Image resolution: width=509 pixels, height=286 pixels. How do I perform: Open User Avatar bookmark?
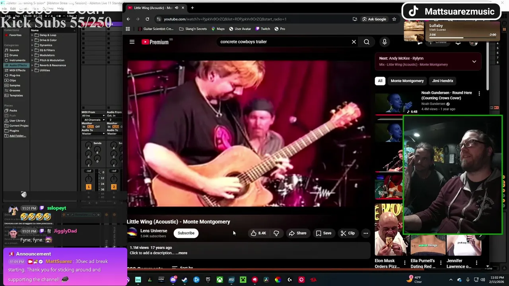240,29
